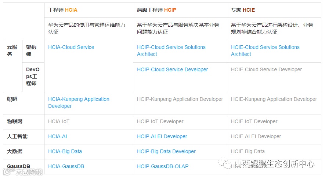Open the HCIA-GaussDB link
The image size is (325, 178).
tap(66, 166)
